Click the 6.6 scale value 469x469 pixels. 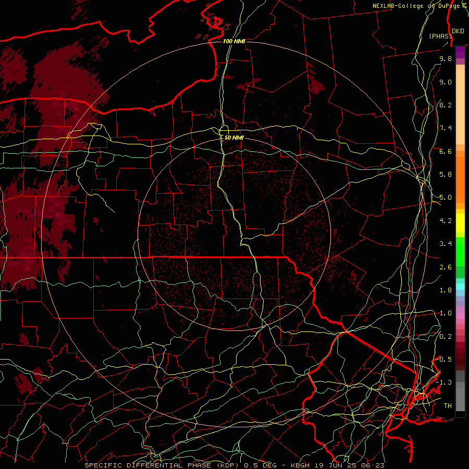446,151
